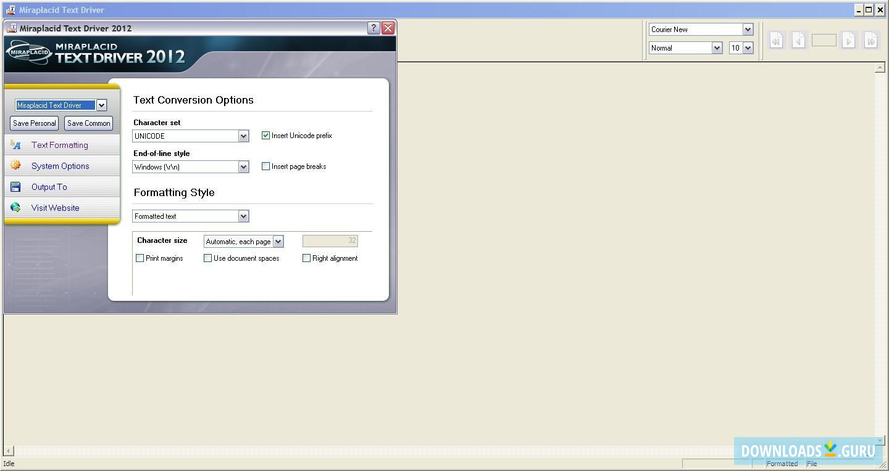Expand the End-of-line style dropdown
Screen dimensions: 889x471
click(243, 166)
